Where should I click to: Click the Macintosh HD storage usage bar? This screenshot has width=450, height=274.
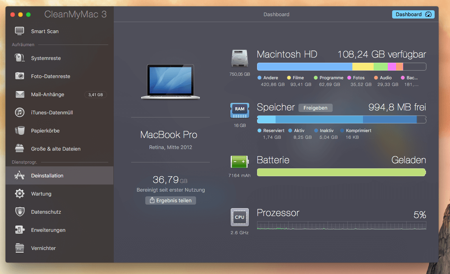pos(341,66)
